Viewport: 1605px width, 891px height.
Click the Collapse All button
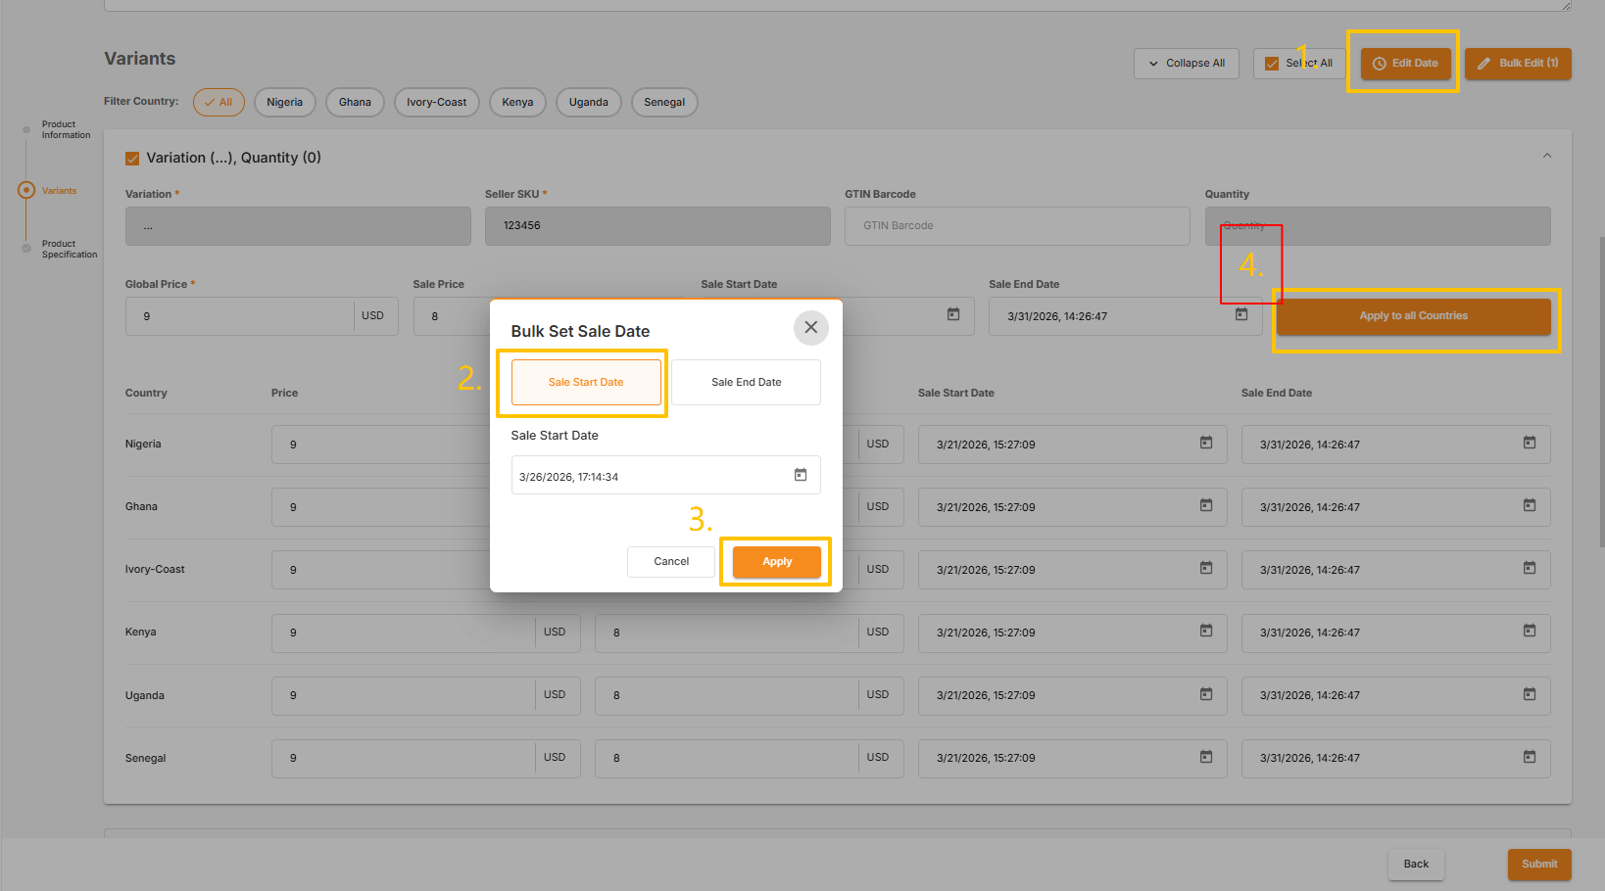click(x=1186, y=64)
